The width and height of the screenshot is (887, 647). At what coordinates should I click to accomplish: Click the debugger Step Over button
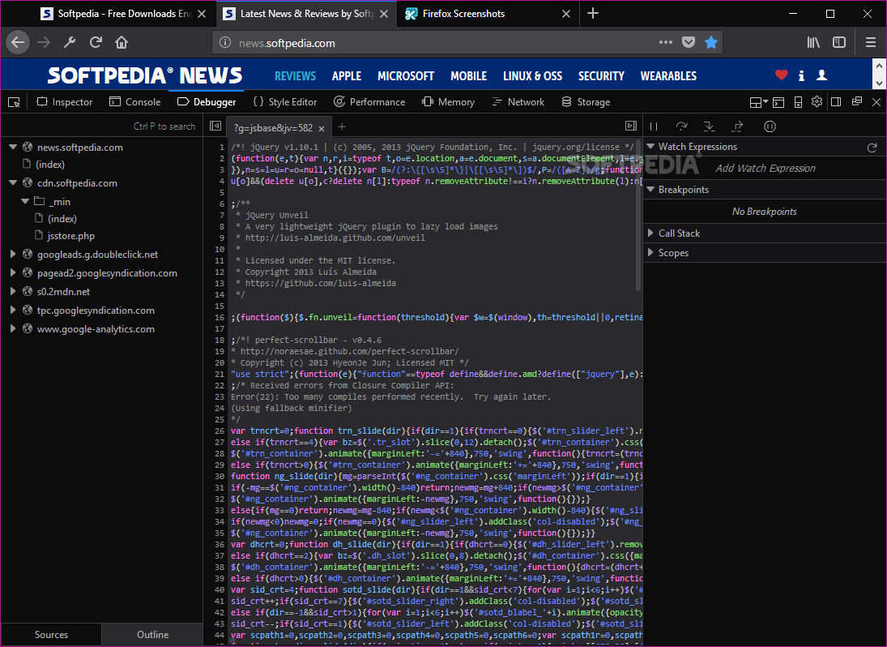click(682, 126)
